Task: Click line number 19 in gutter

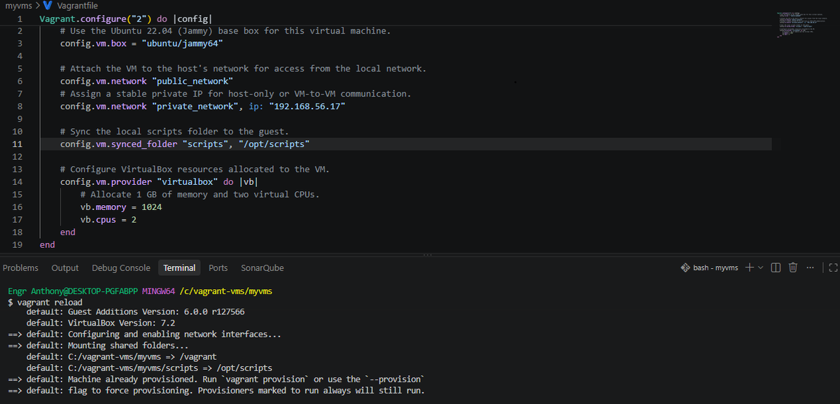Action: pos(17,245)
